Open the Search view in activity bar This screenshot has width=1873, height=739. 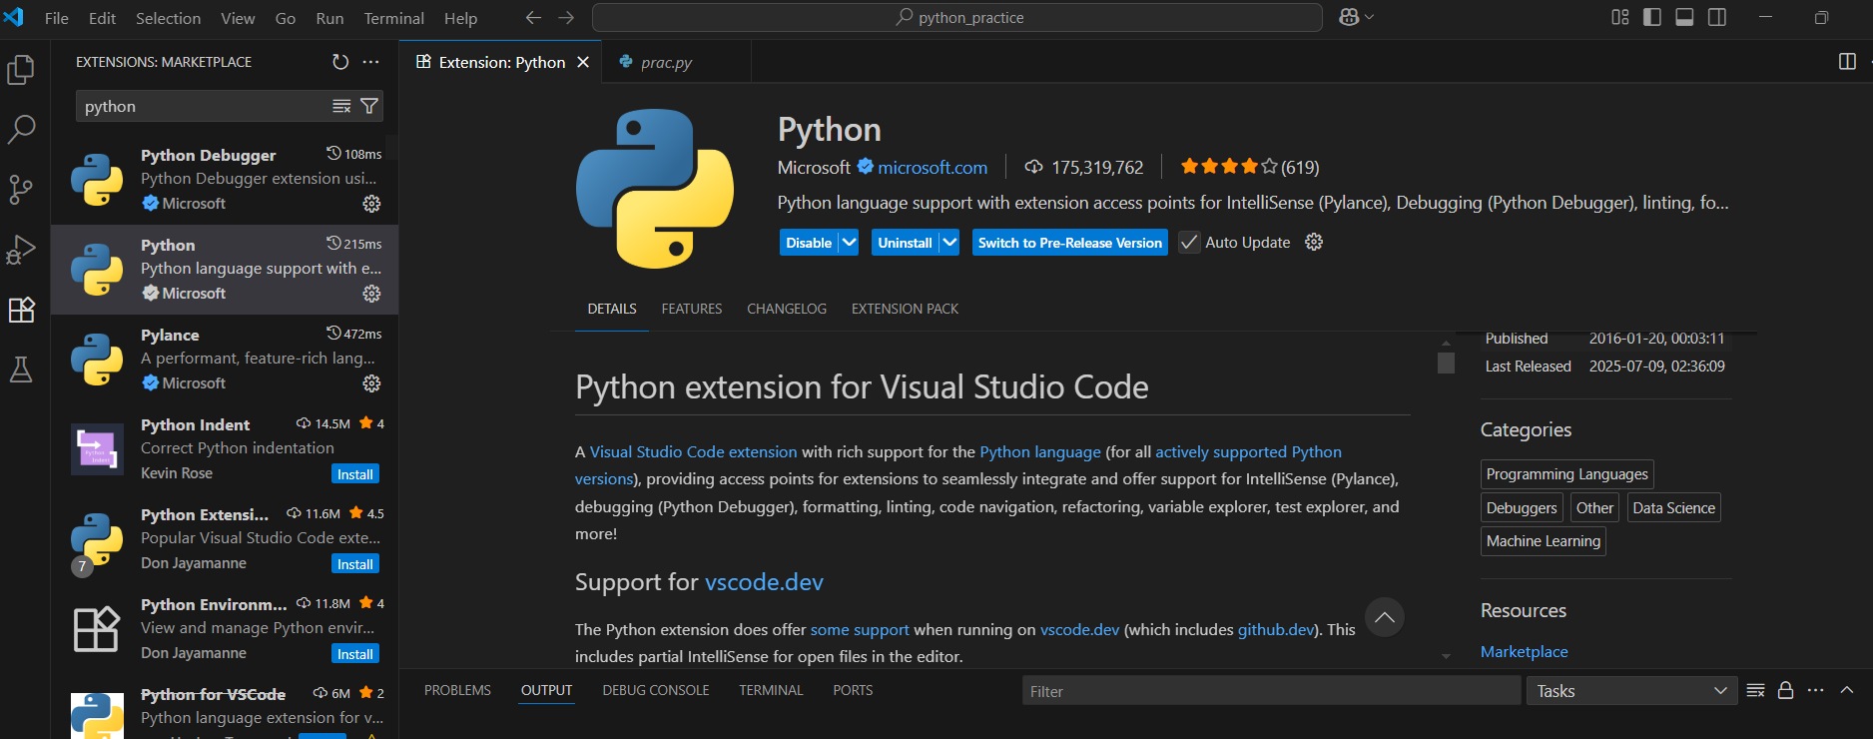[x=21, y=129]
